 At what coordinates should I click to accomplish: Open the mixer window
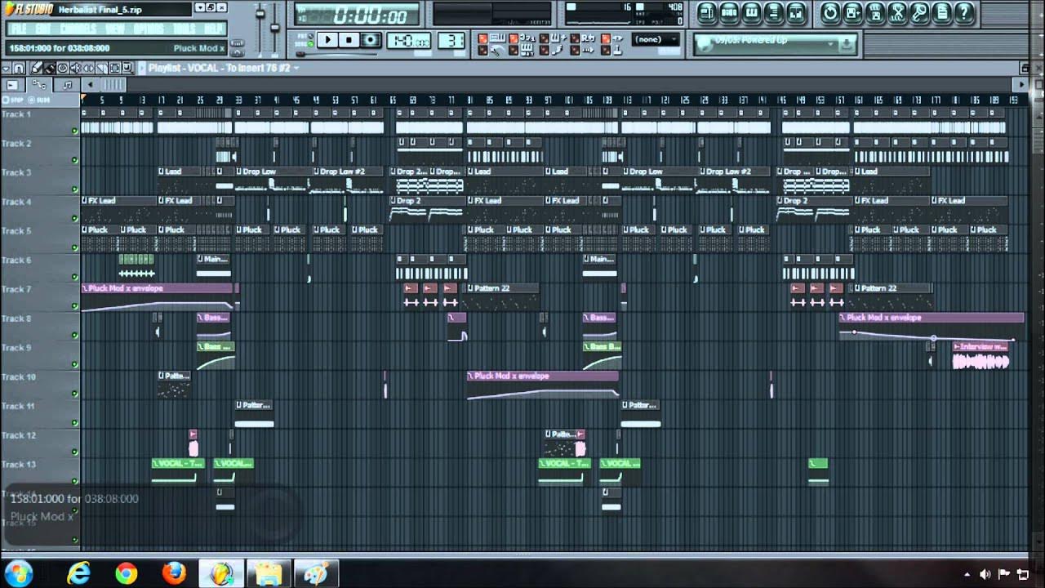click(x=796, y=12)
